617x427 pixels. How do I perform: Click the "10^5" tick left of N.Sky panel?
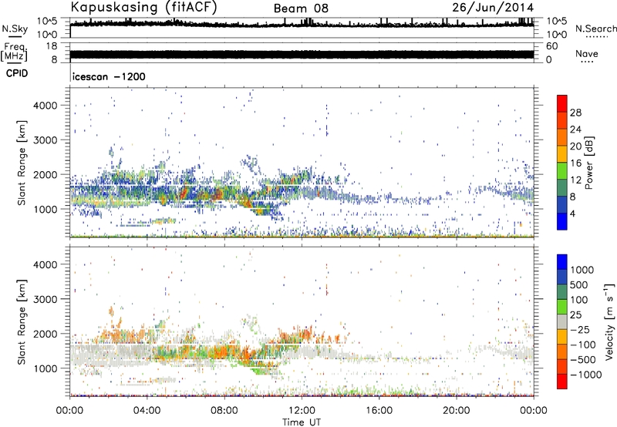47,22
